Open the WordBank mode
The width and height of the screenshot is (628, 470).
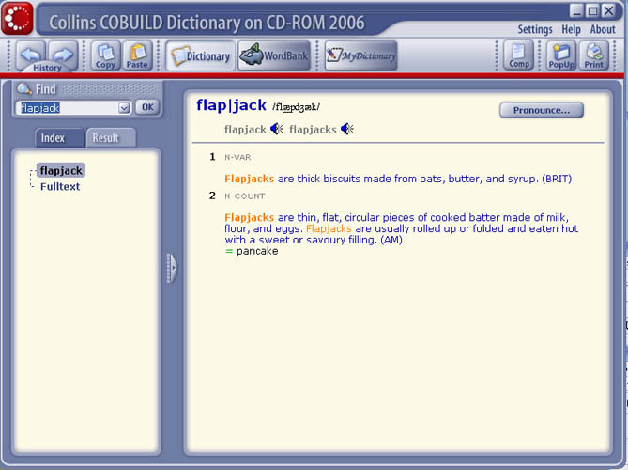click(274, 55)
